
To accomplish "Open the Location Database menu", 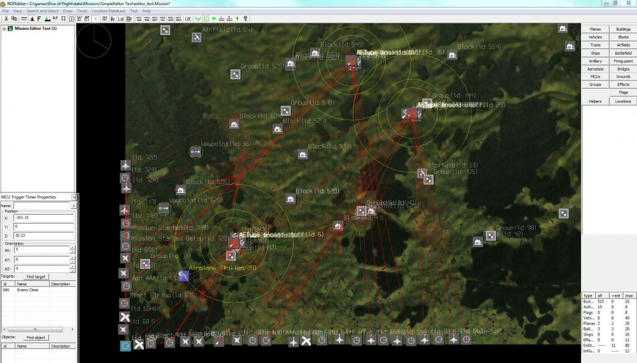I will click(x=108, y=11).
